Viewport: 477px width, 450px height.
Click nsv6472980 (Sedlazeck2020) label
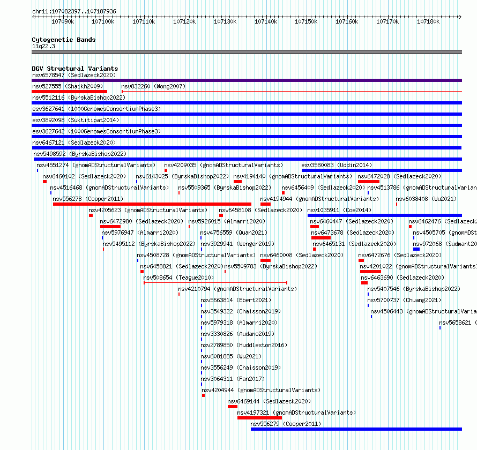141,221
